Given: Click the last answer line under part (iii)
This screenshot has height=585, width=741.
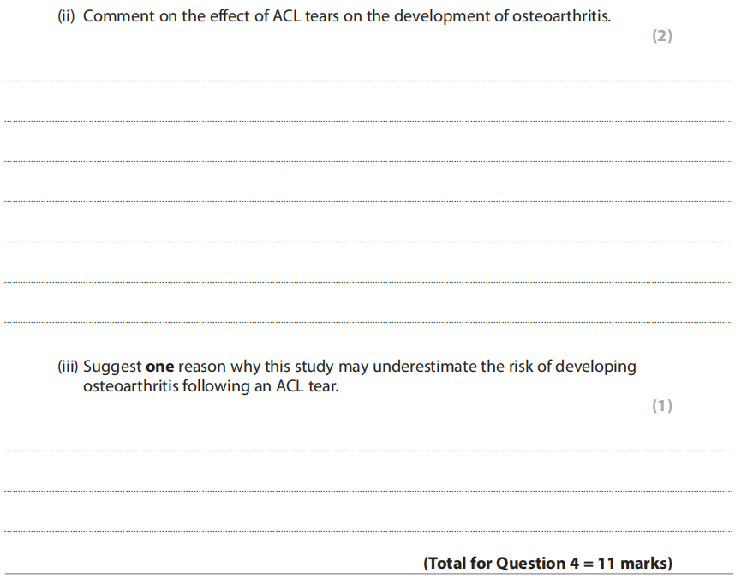Looking at the screenshot, I should tap(368, 531).
